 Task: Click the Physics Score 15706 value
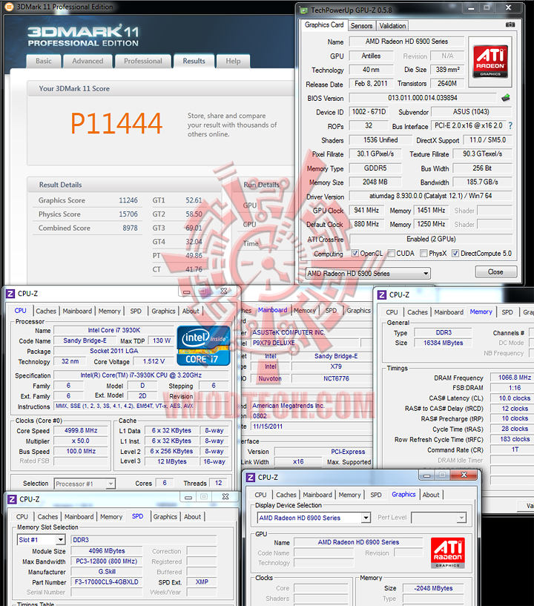pyautogui.click(x=128, y=214)
